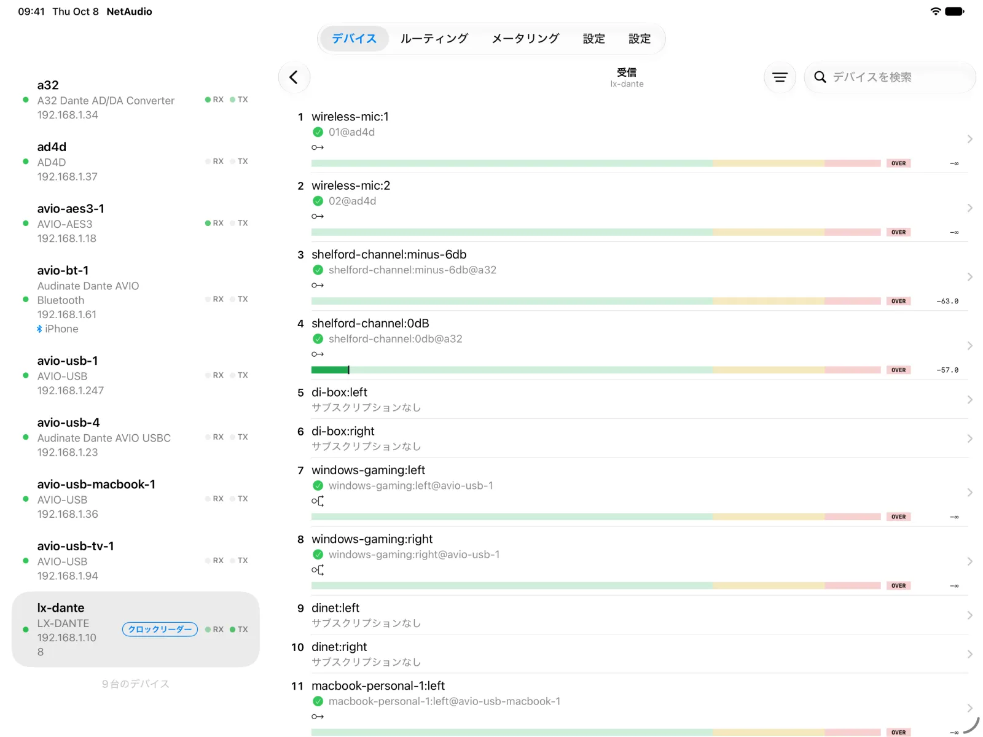Open the avio-usb-tv-1 device entry
The image size is (983, 737).
point(136,561)
